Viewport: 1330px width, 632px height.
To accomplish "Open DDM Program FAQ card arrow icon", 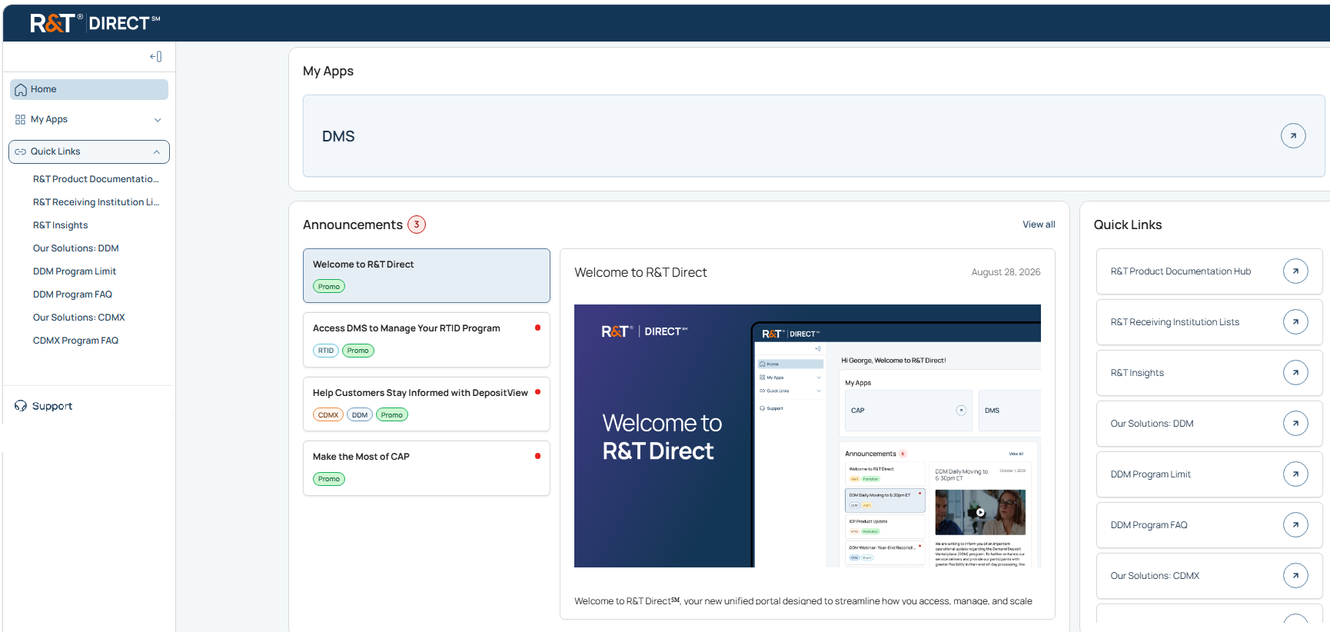I will [1295, 525].
